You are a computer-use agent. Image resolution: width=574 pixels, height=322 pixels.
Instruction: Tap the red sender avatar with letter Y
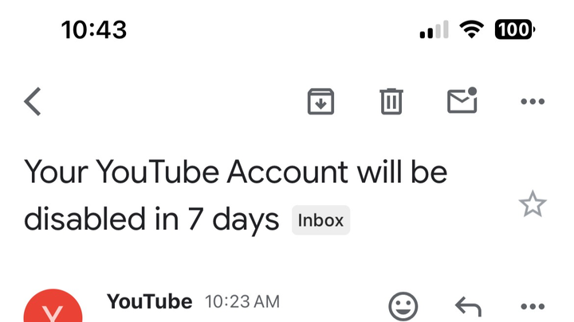(x=53, y=306)
